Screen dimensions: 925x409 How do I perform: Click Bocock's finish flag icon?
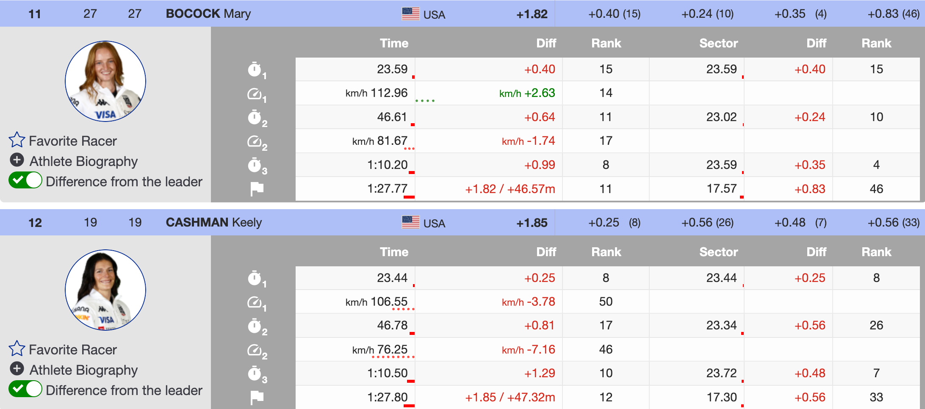coord(257,189)
